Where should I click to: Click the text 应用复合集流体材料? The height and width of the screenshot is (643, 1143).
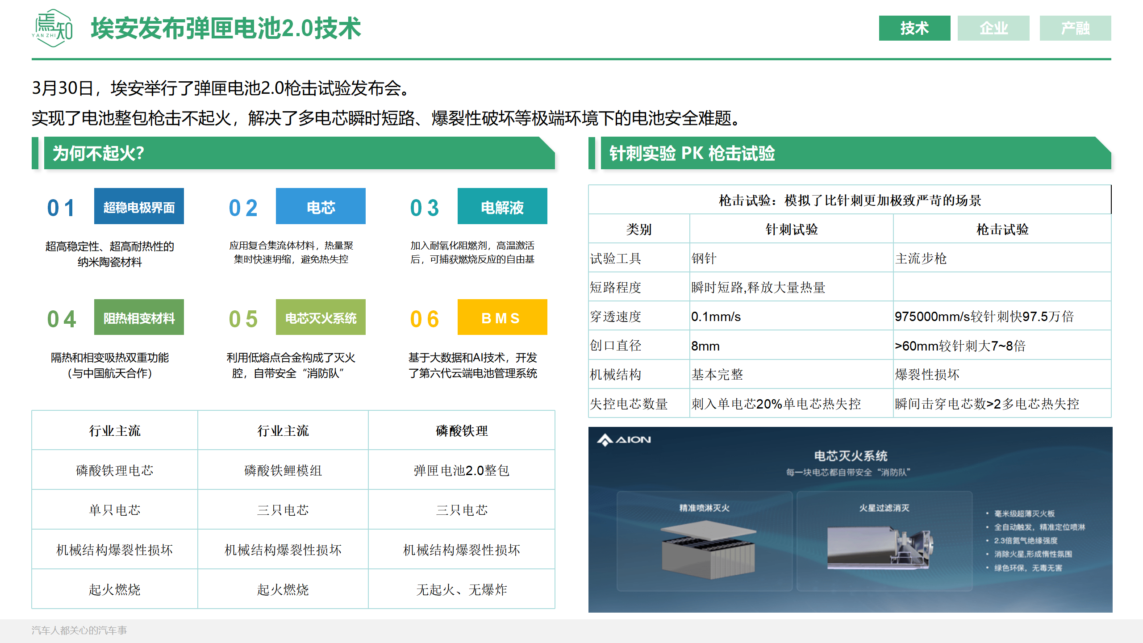tap(271, 246)
